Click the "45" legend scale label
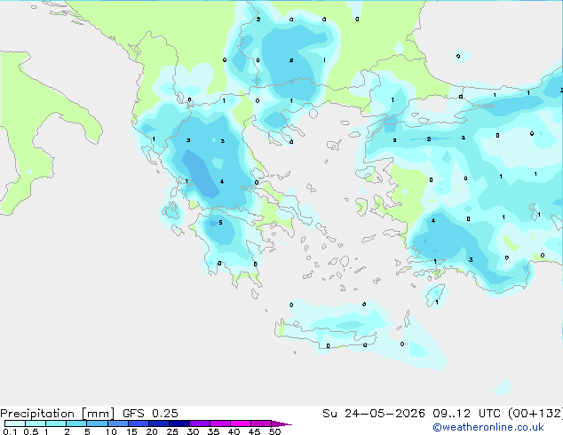563x435 pixels. click(x=254, y=431)
